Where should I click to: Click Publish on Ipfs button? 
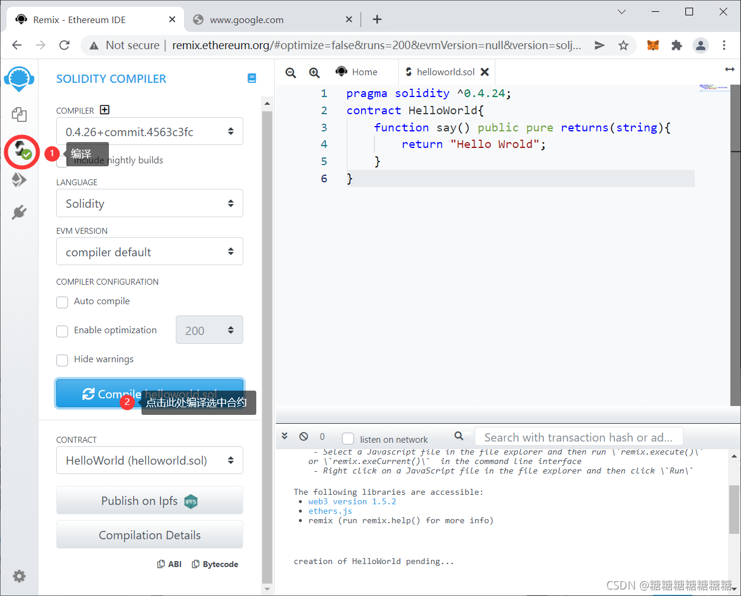point(150,501)
